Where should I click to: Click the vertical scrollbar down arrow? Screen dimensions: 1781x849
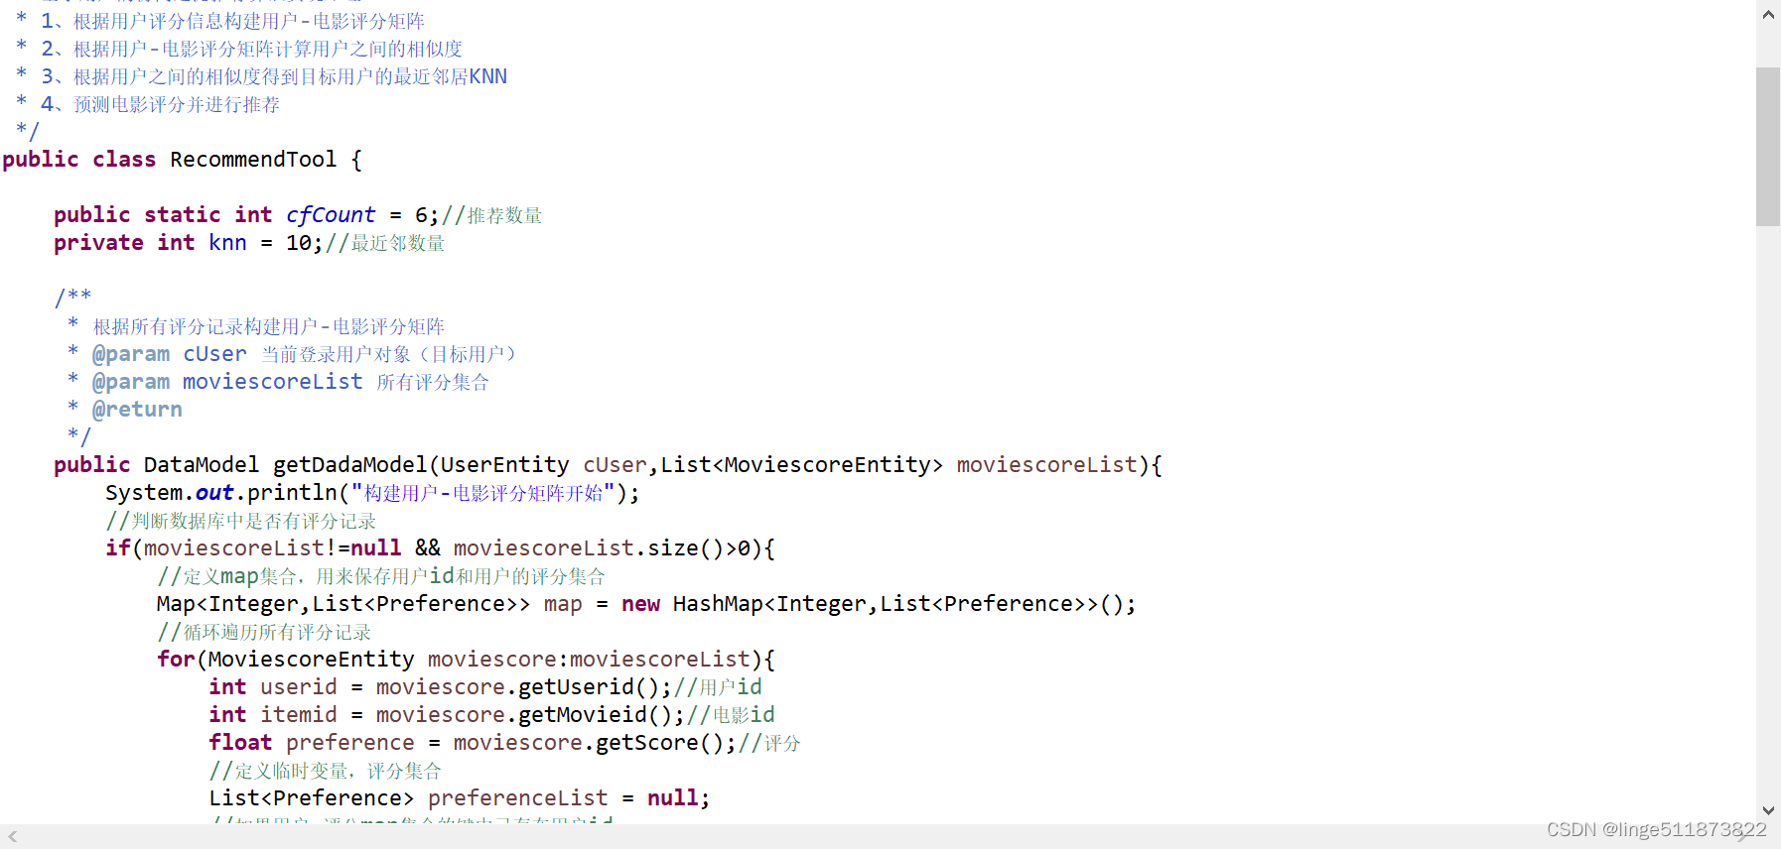[x=1768, y=810]
